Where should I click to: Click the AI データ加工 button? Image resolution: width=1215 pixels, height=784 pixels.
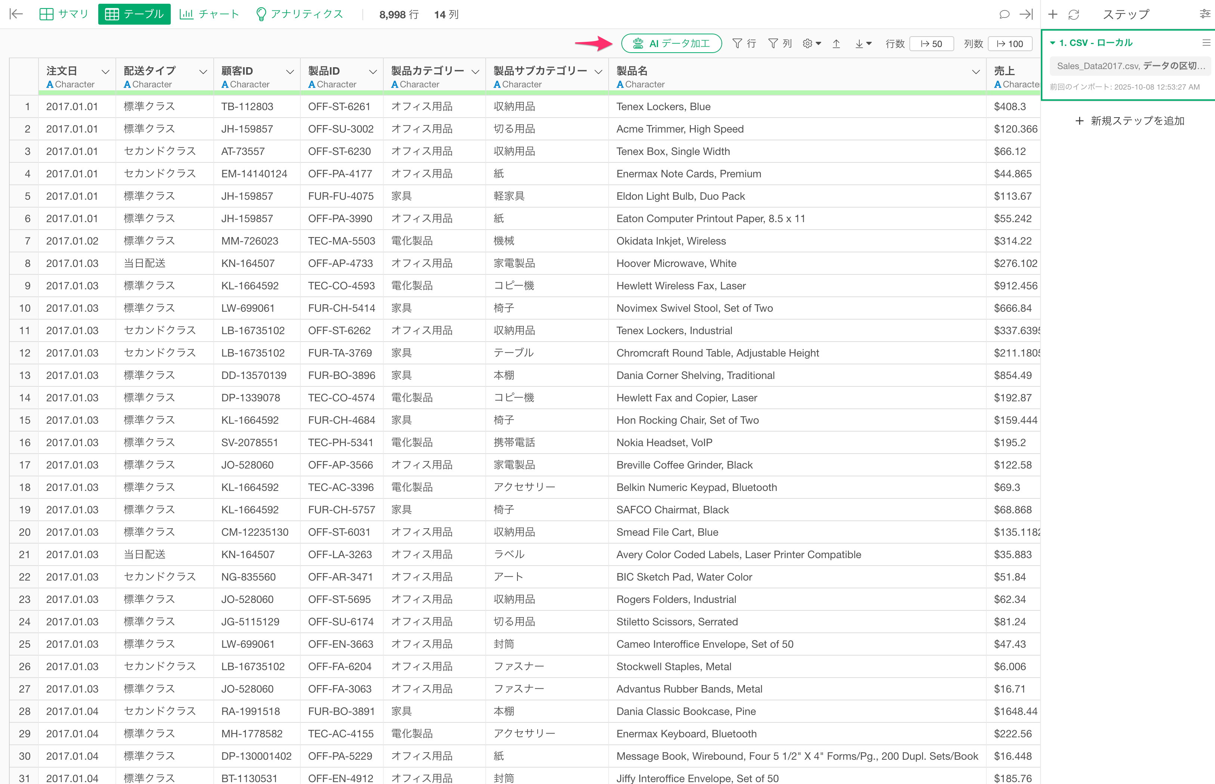[x=671, y=44]
